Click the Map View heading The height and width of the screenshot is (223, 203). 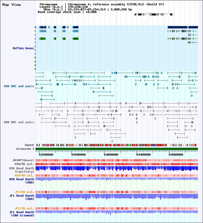coord(11,5)
